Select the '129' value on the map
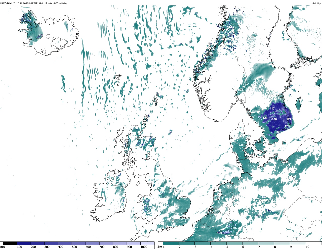The width and height of the screenshot is (322, 249). (265, 118)
